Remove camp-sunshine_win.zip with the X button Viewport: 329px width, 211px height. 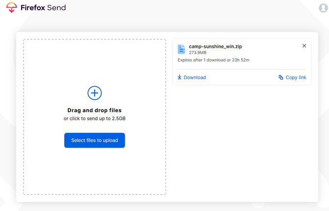(x=304, y=46)
